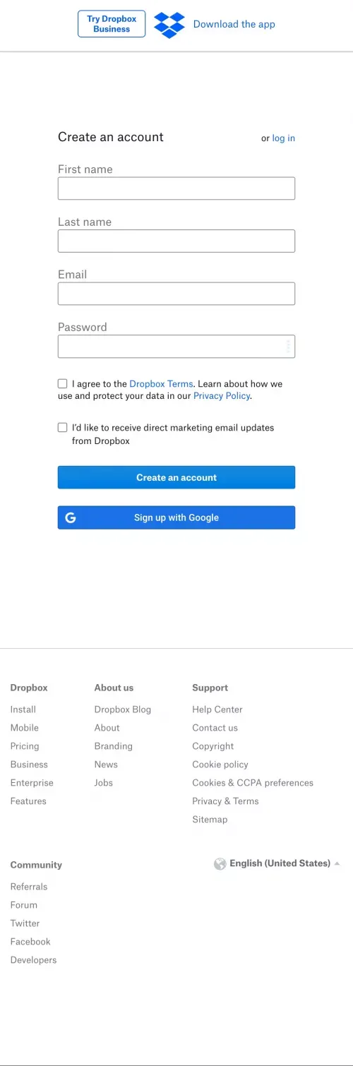353x1066 pixels.
Task: Visit the Features footer link
Action: (x=28, y=801)
